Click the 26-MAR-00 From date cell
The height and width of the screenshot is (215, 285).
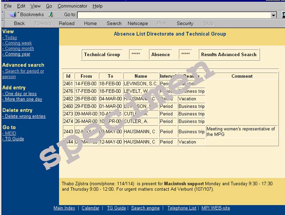click(x=86, y=121)
